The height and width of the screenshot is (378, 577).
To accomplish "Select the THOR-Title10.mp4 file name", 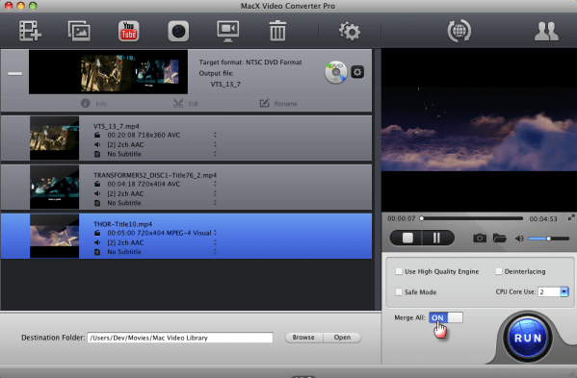I will click(123, 224).
